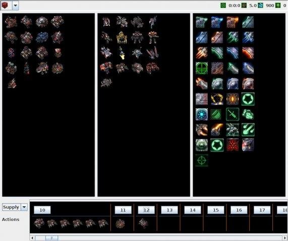Select the yellow claws upgrade icon
This screenshot has width=288, height=241.
click(x=217, y=99)
